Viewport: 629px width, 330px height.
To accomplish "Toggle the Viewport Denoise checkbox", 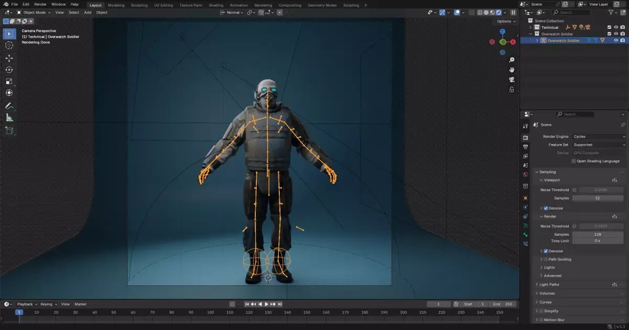I will (x=546, y=208).
